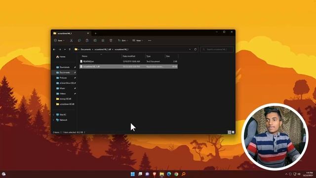Open the See more ellipsis menu
The image size is (316, 178).
[150, 41]
